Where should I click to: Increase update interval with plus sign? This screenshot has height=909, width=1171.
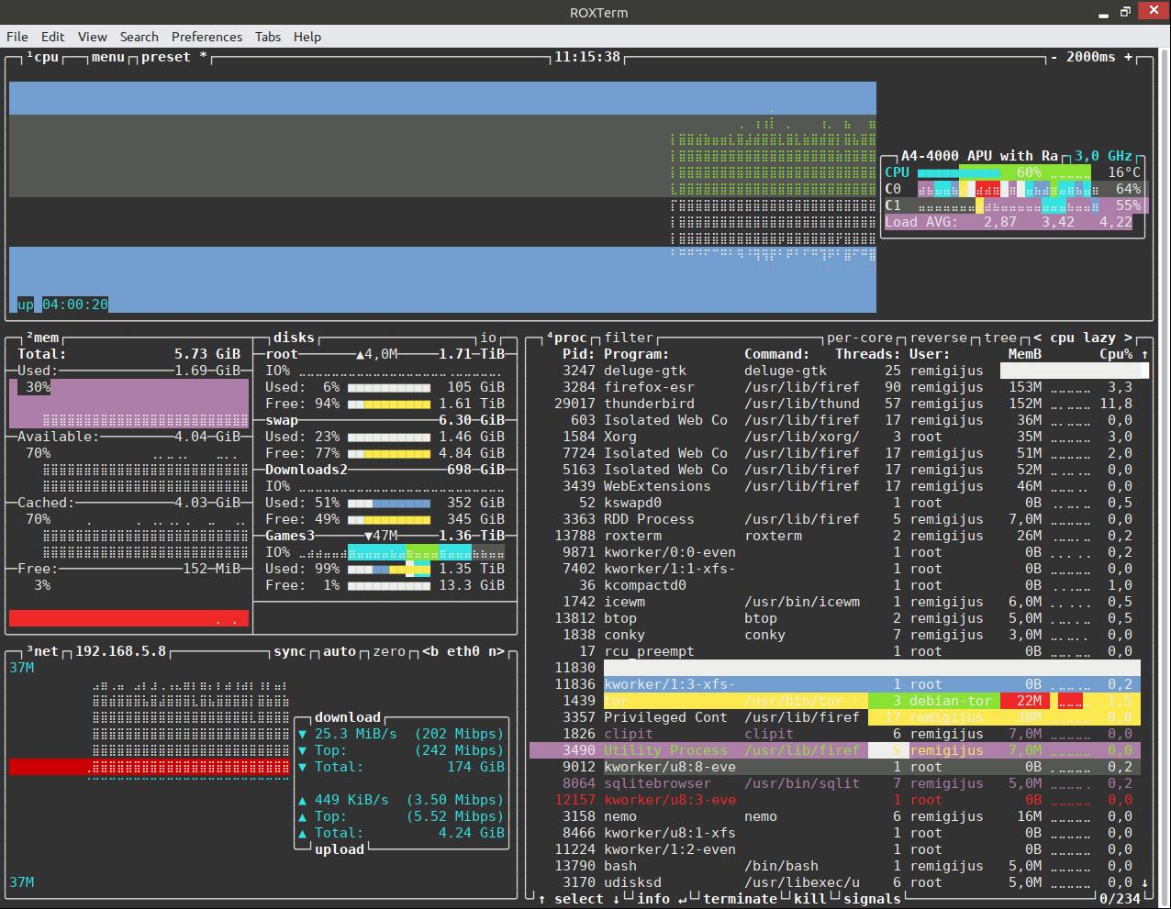(x=1128, y=57)
